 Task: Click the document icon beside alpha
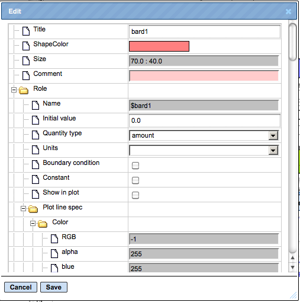point(54,253)
